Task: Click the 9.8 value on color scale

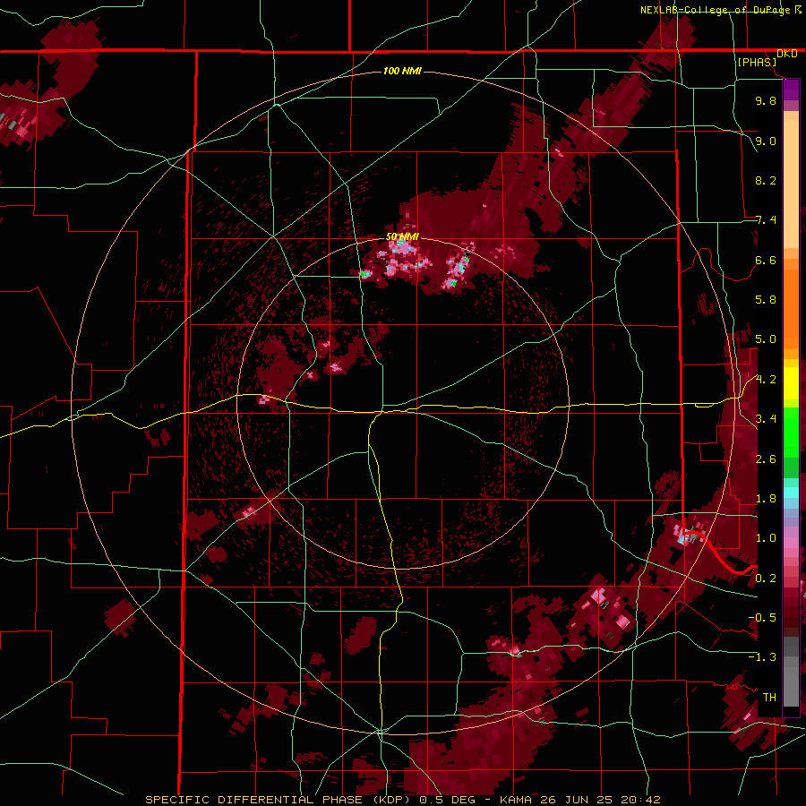Action: pos(766,100)
